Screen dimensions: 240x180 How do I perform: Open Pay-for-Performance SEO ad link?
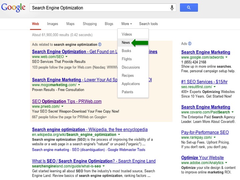pos(205,132)
